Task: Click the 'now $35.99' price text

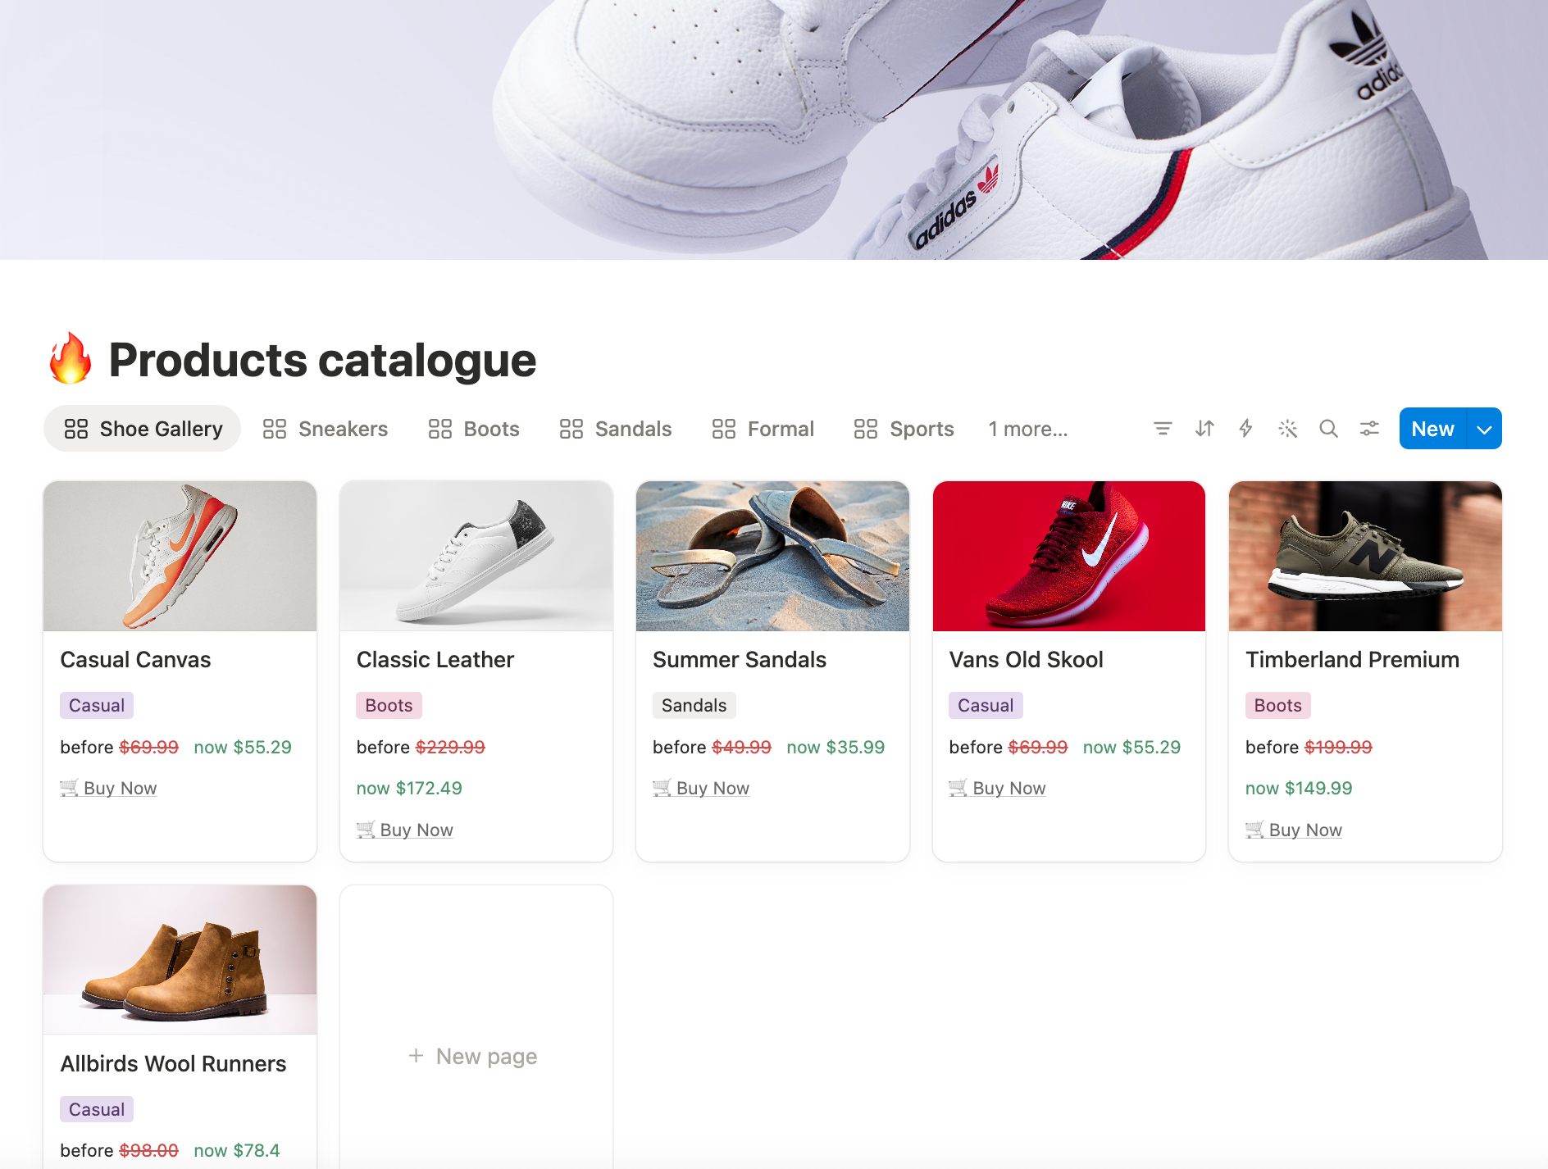Action: 835,747
